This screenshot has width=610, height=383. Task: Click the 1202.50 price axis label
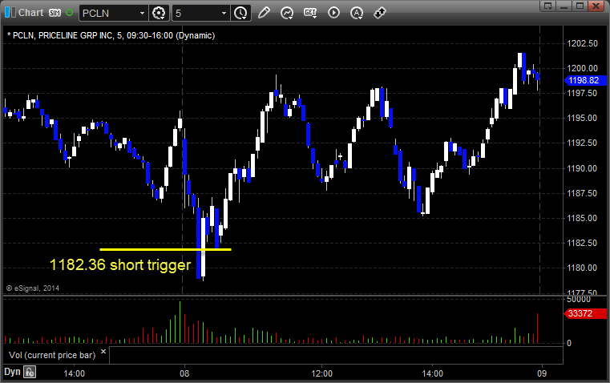point(583,43)
